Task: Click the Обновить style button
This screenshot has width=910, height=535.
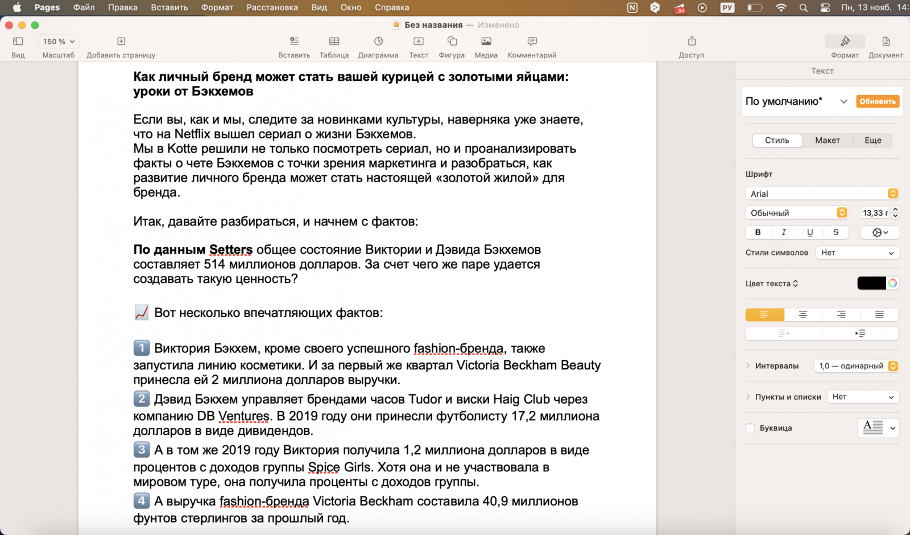Action: click(x=878, y=101)
